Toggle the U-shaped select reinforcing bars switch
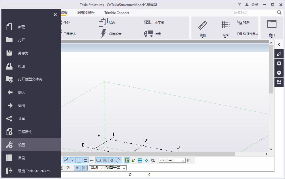This screenshot has height=179, width=285. pyautogui.click(x=98, y=160)
